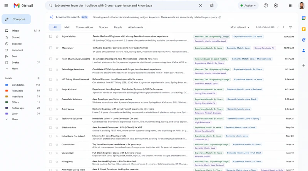This screenshot has width=308, height=171.
Task: Open the Active status dropdown
Action: [248, 5]
